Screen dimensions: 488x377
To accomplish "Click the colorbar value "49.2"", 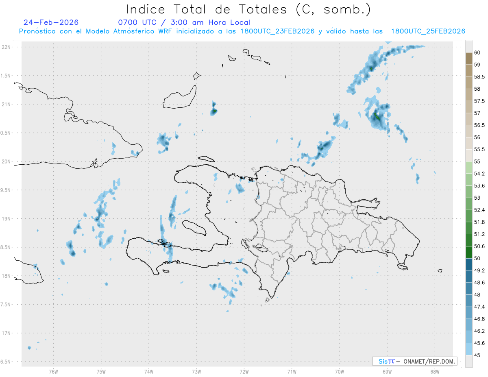I will point(479,270).
